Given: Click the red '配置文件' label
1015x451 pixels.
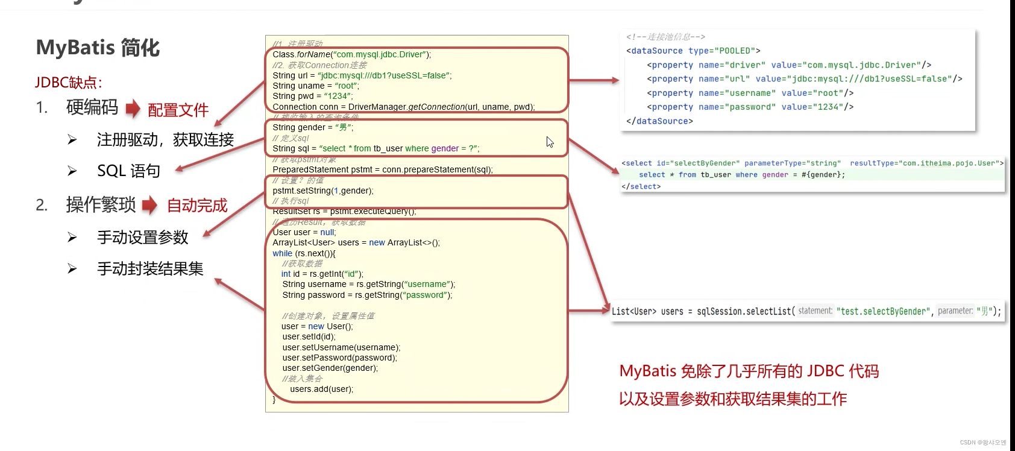Looking at the screenshot, I should (178, 110).
